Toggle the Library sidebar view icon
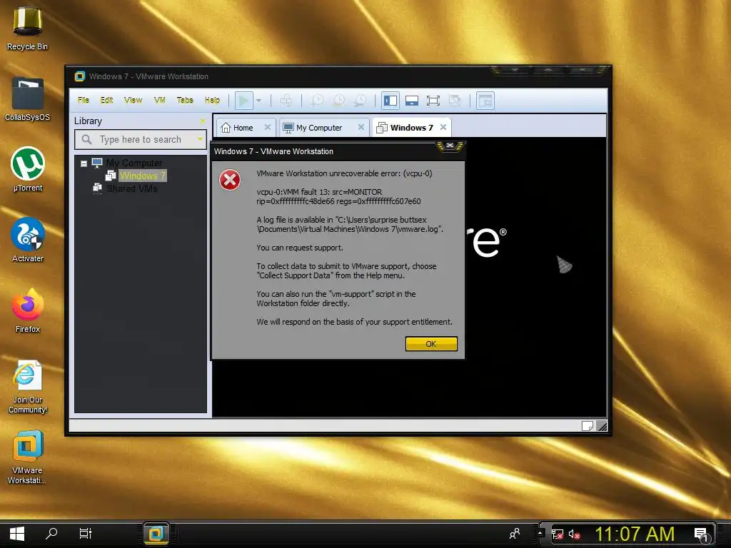This screenshot has width=731, height=548. (x=390, y=100)
